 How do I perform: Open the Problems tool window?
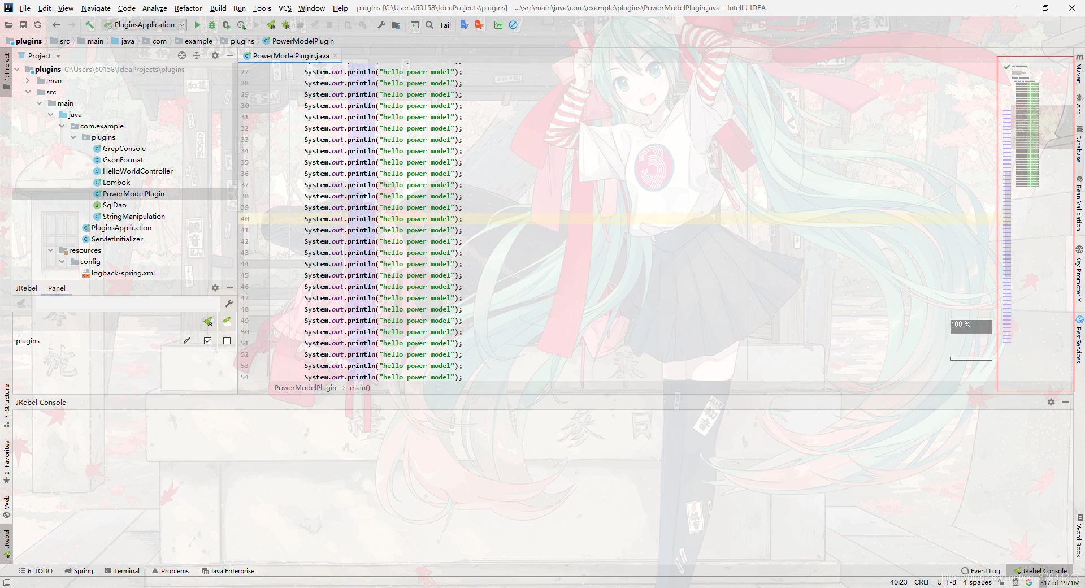[170, 571]
